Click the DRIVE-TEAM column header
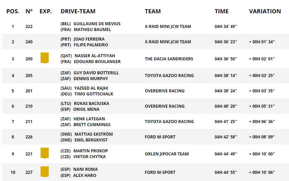This screenshot has width=289, height=181. click(78, 11)
